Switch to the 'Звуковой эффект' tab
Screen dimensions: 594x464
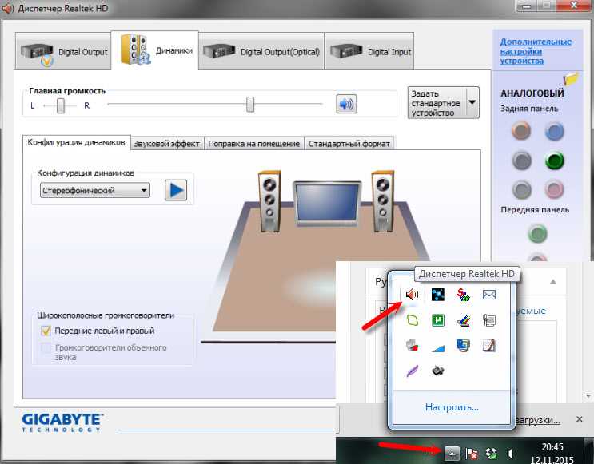pos(168,143)
